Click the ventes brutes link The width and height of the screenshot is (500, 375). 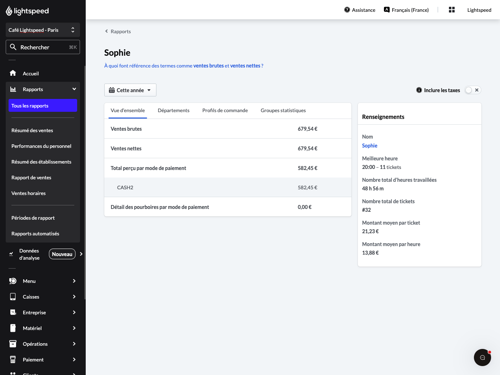(x=209, y=66)
